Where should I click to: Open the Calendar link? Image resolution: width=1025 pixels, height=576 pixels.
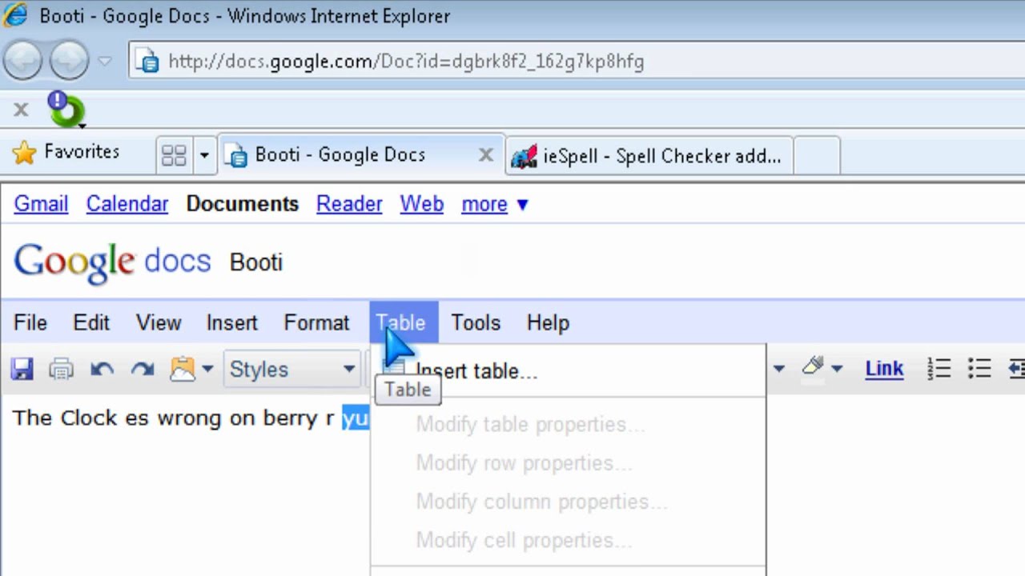[127, 204]
